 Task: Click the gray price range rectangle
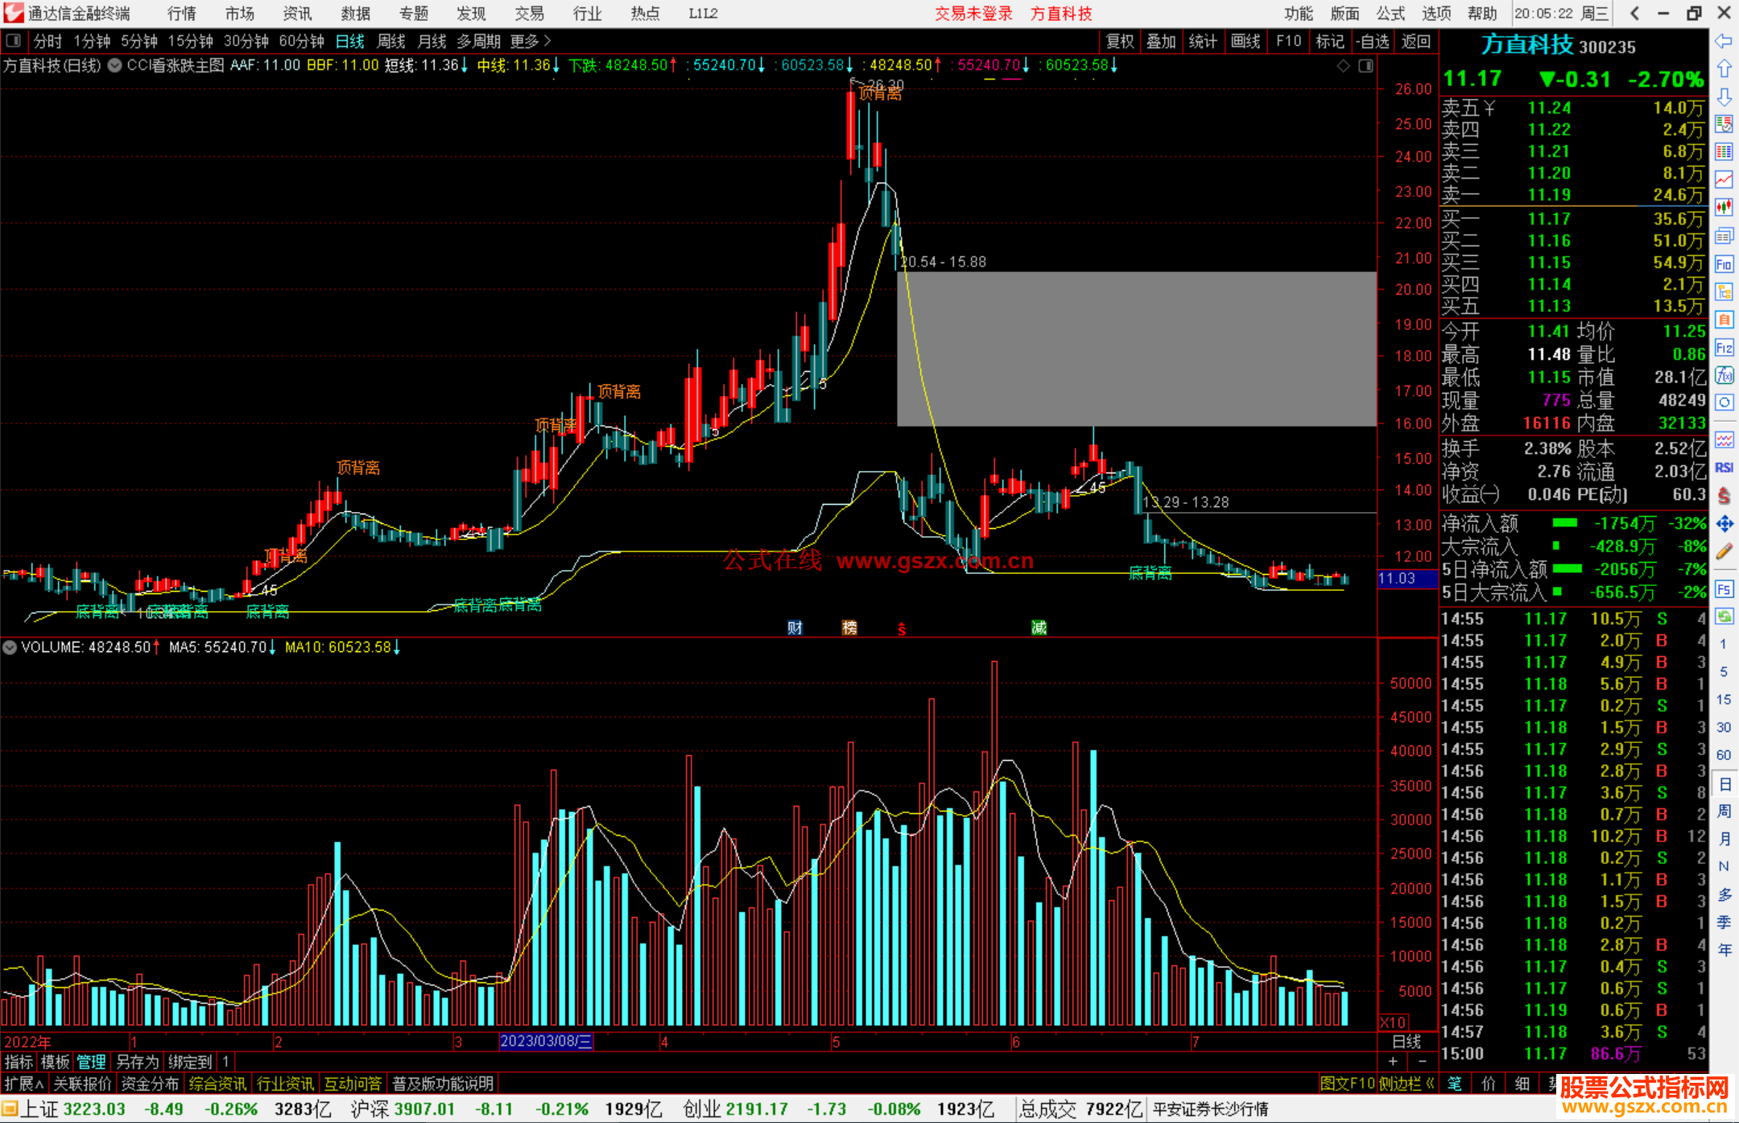1136,349
